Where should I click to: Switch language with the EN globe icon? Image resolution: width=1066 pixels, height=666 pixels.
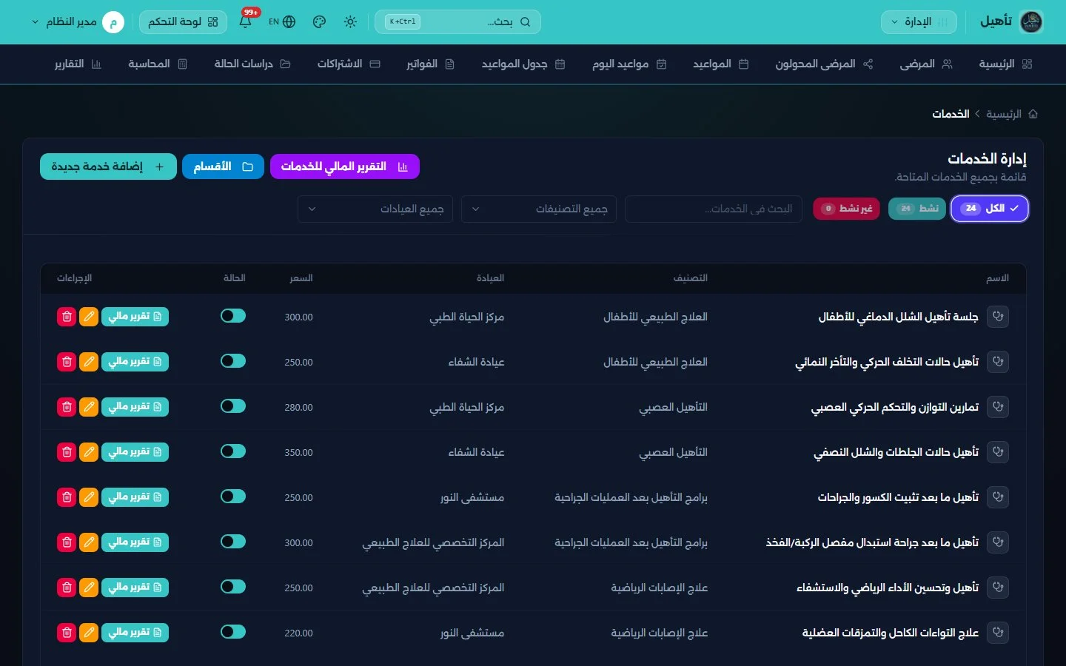click(282, 21)
